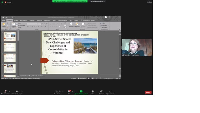Unmute the microphone in Zoom toolbar
This screenshot has width=200, height=113.
pos(5,92)
